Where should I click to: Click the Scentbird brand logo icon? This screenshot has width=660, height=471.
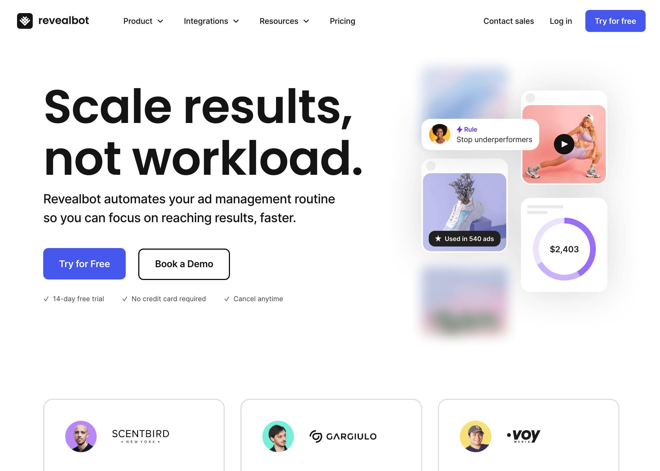[141, 436]
